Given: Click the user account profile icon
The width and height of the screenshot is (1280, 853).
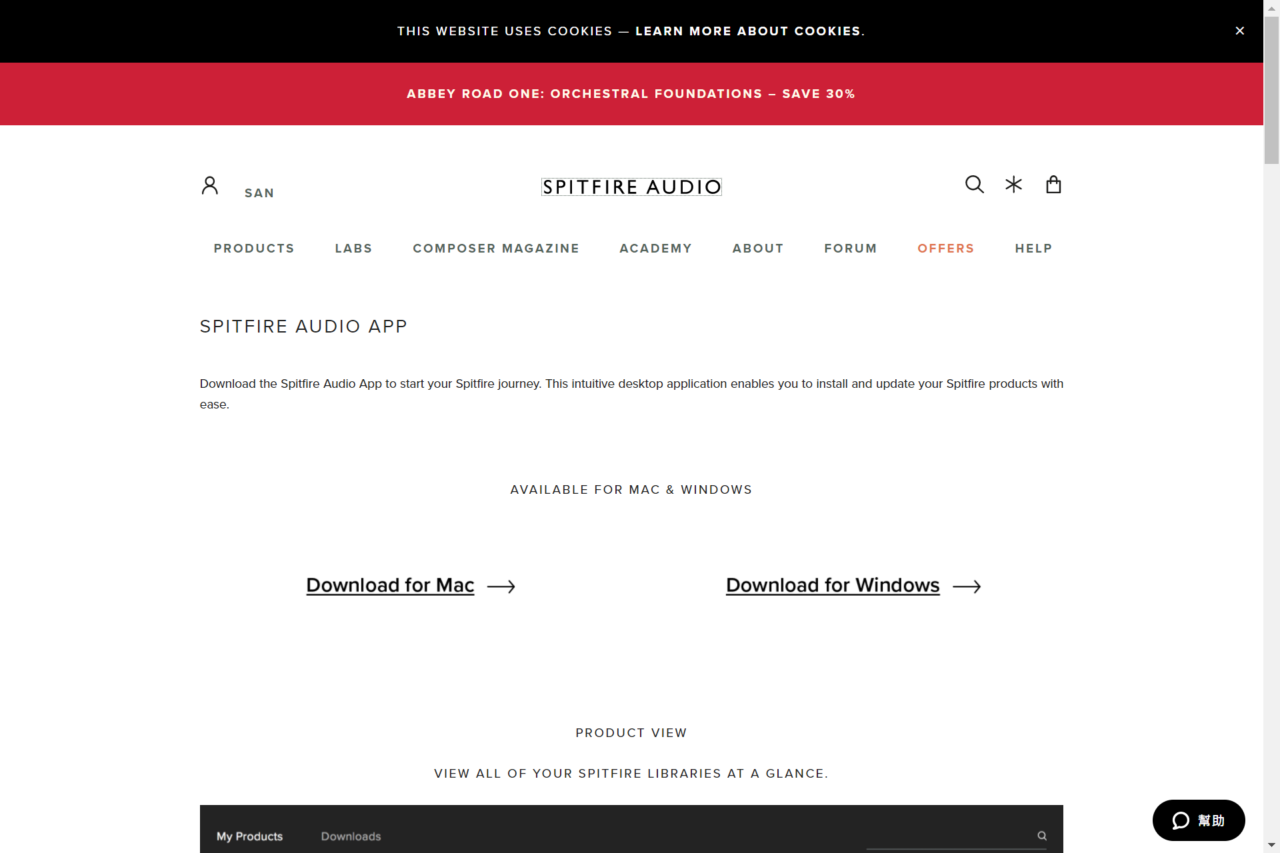Looking at the screenshot, I should point(209,185).
